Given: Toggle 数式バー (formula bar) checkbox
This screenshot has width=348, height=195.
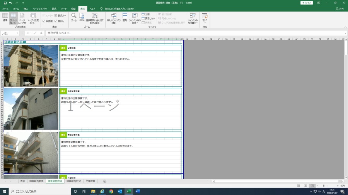Looking at the screenshot, I should (56, 16).
